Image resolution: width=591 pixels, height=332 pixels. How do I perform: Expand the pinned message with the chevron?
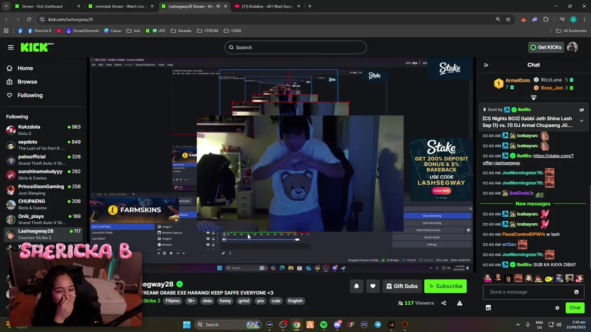[581, 121]
